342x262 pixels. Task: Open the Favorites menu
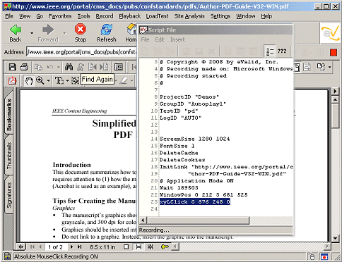point(60,16)
